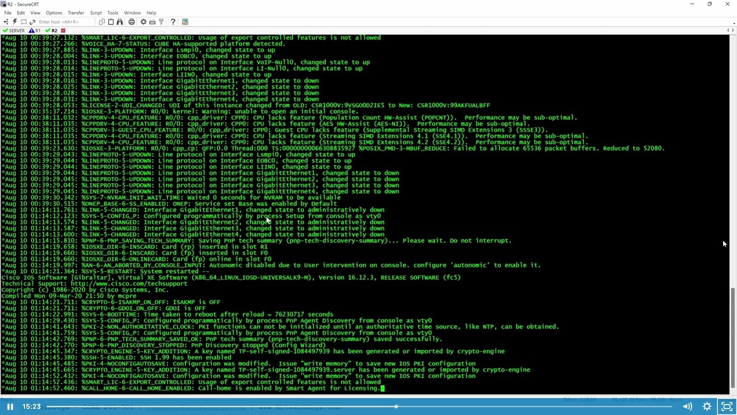The height and width of the screenshot is (415, 737).
Task: Click the Quick Connect lightning icon
Action: (x=15, y=22)
